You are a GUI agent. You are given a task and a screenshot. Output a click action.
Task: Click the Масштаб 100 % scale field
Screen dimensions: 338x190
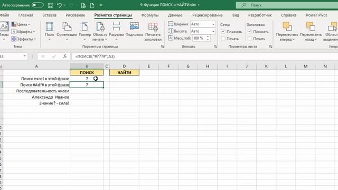pyautogui.click(x=200, y=38)
